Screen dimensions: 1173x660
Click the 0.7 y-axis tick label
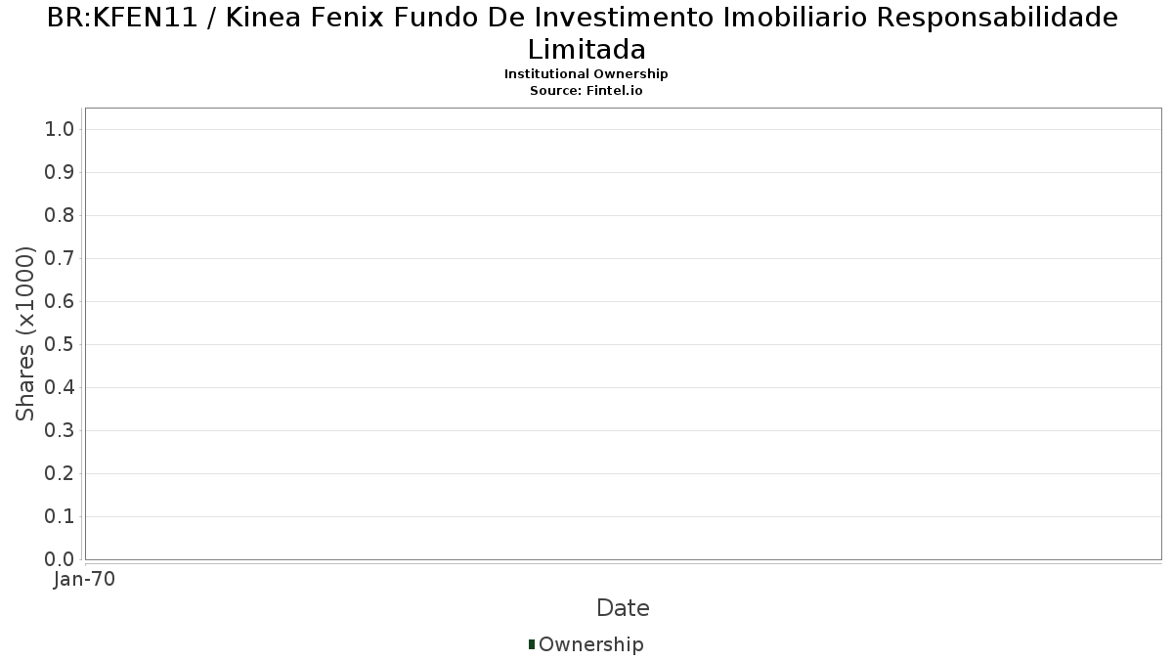tap(60, 258)
